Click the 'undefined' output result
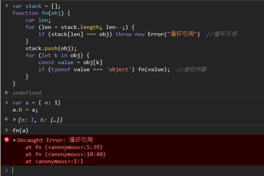 pos(27,93)
